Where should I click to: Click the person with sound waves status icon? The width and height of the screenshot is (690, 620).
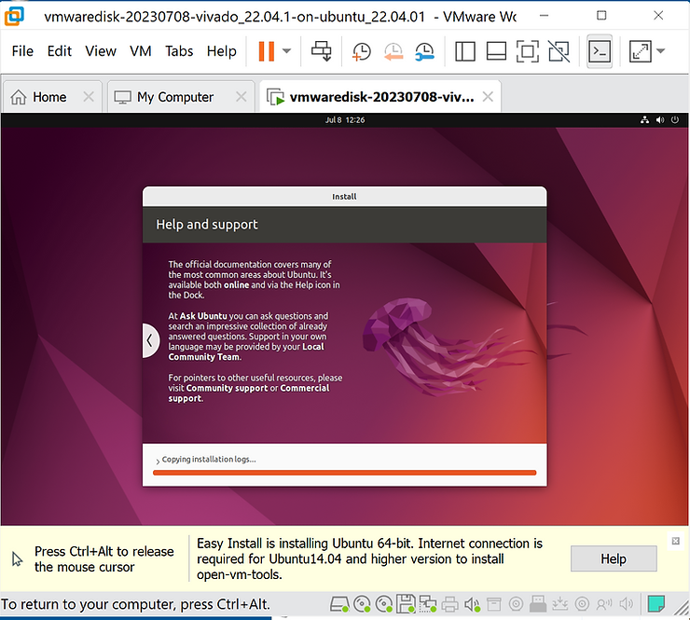click(604, 604)
